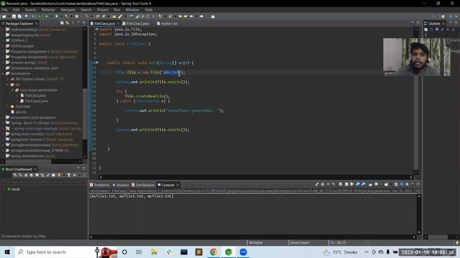
Task: Toggle show console when standard error changes
Action: coord(363,184)
